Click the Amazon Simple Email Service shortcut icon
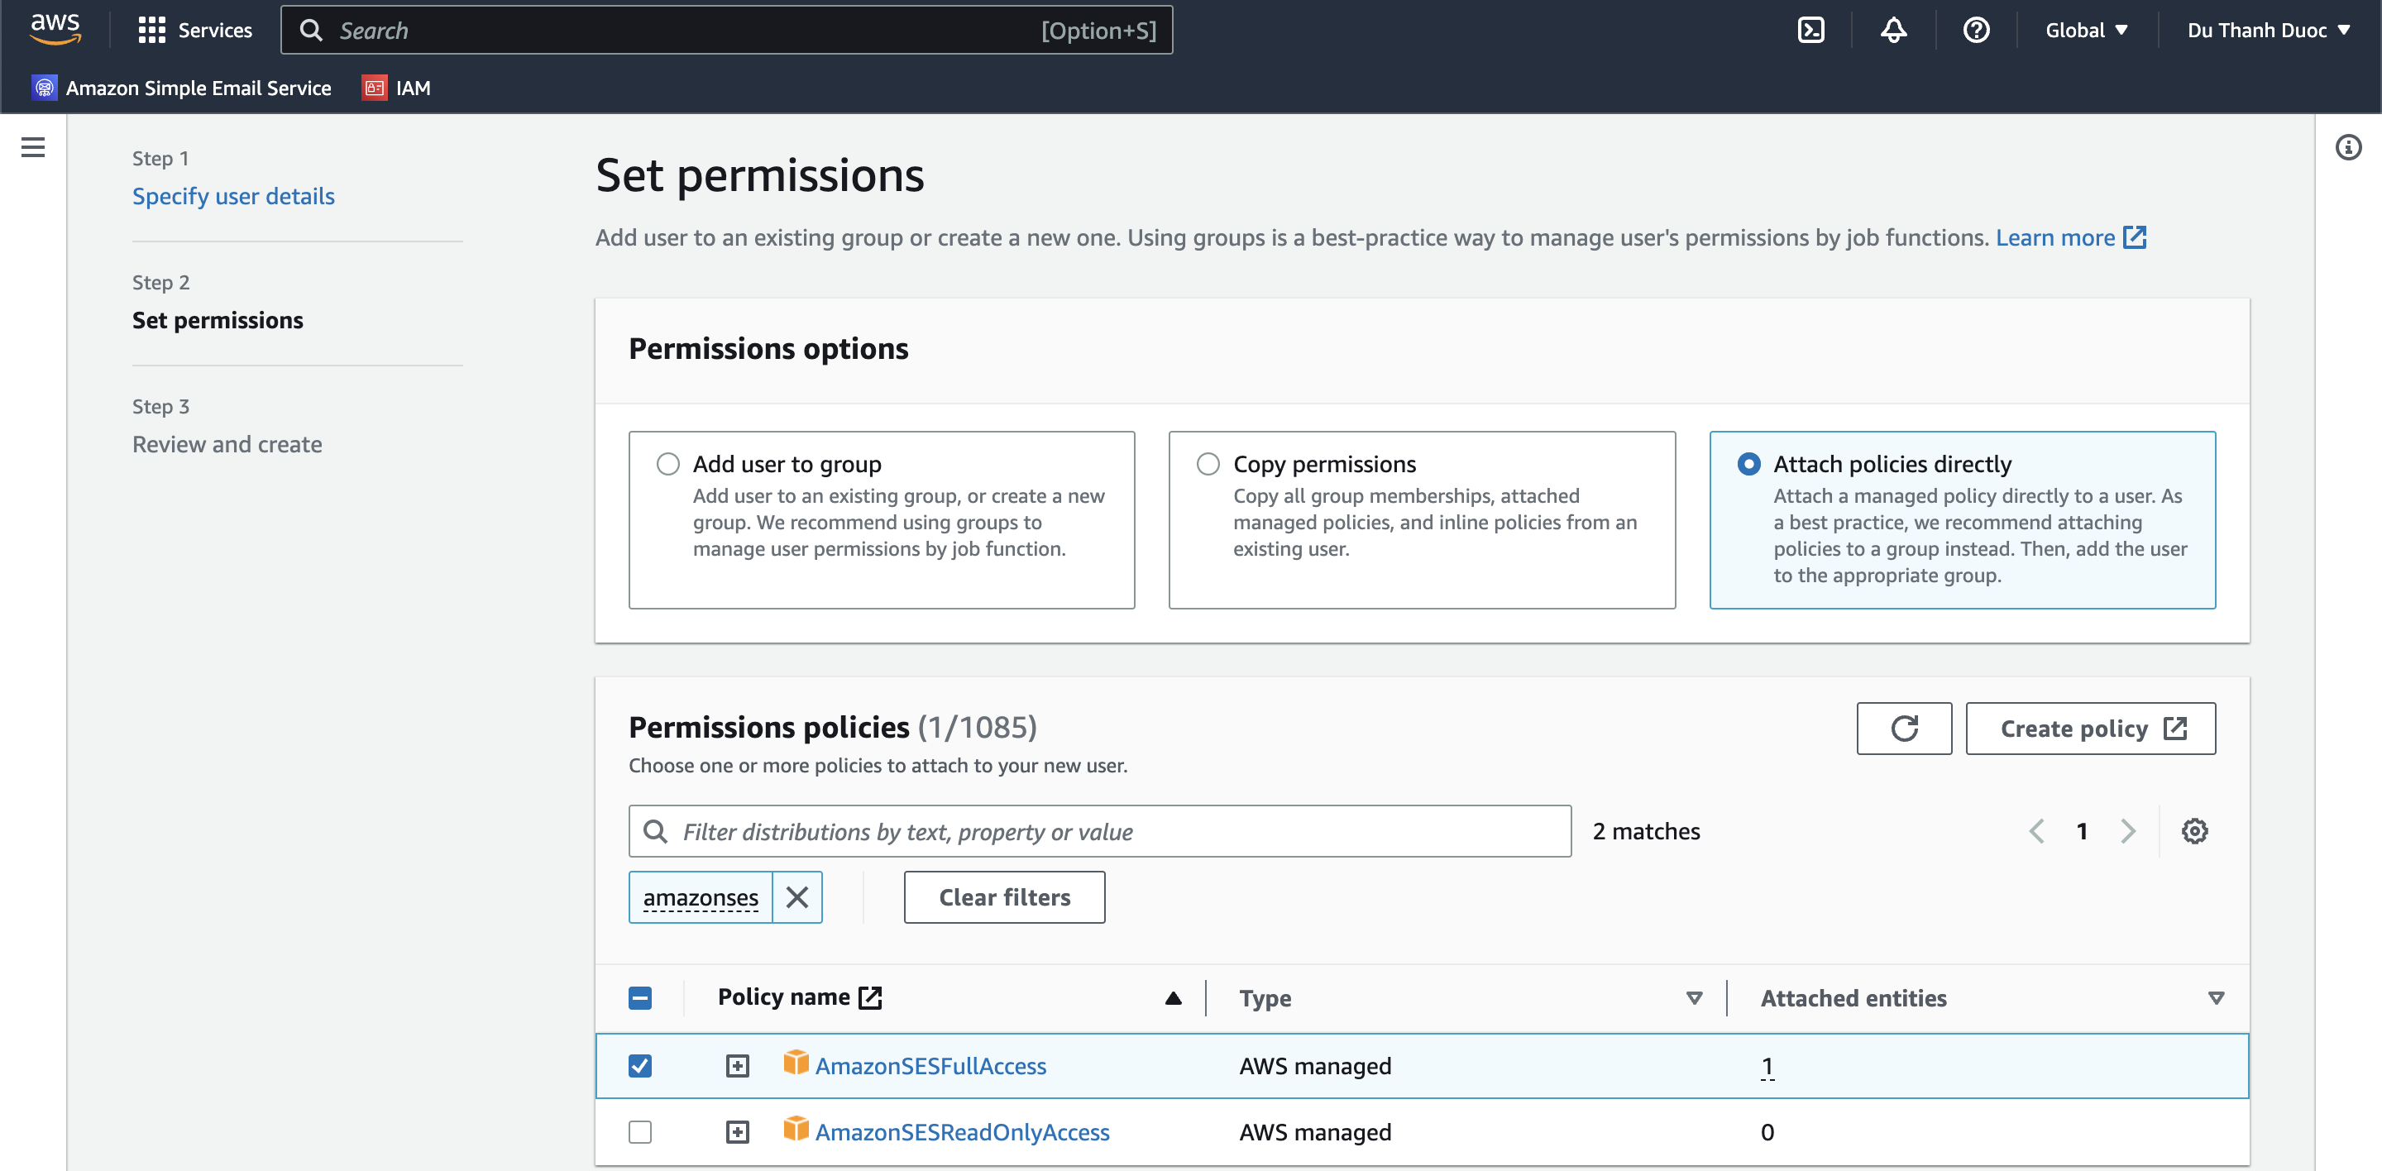2382x1171 pixels. [45, 88]
